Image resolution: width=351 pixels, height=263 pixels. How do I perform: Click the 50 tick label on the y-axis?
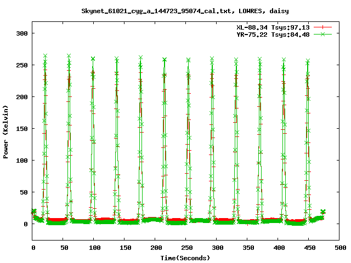24,192
